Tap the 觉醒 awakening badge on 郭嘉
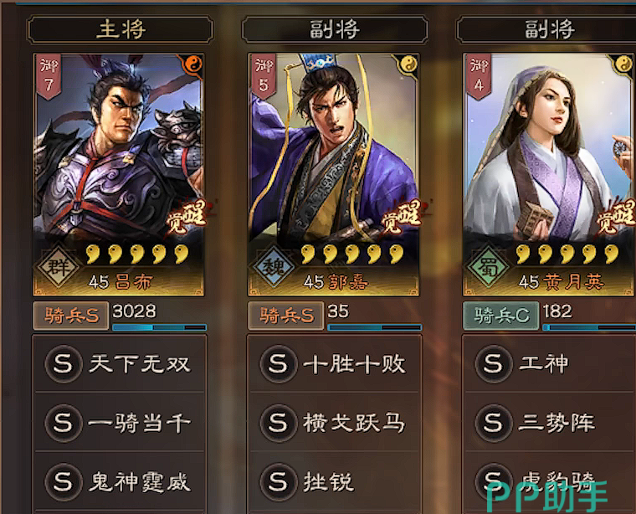The image size is (636, 514). pos(403,217)
